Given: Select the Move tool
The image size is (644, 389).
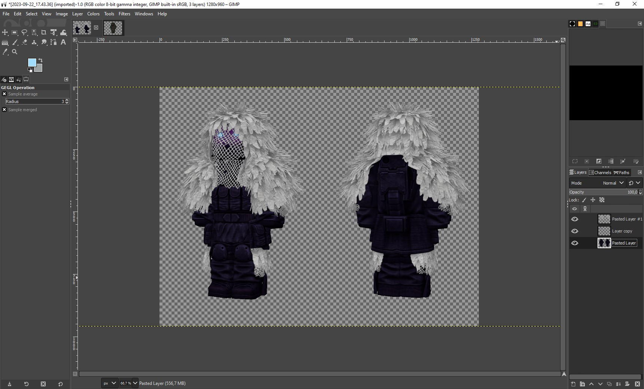Looking at the screenshot, I should click(5, 33).
